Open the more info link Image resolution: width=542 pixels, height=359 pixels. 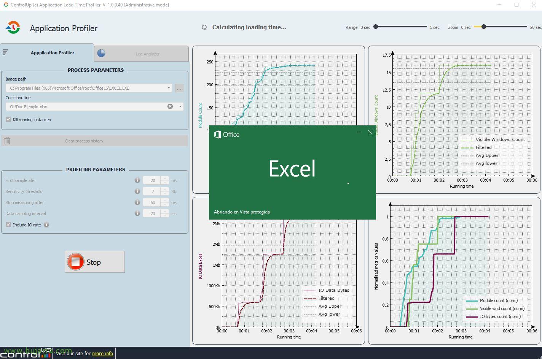102,353
